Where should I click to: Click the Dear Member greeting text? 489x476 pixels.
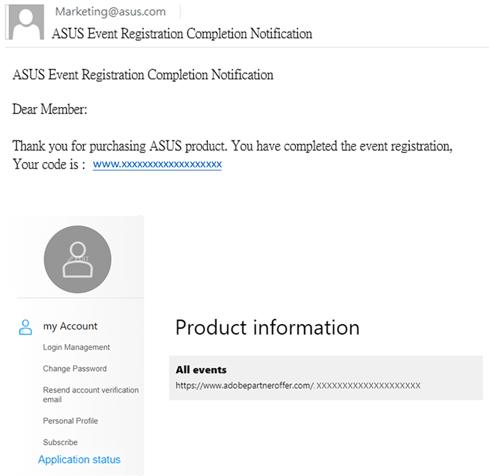point(50,110)
